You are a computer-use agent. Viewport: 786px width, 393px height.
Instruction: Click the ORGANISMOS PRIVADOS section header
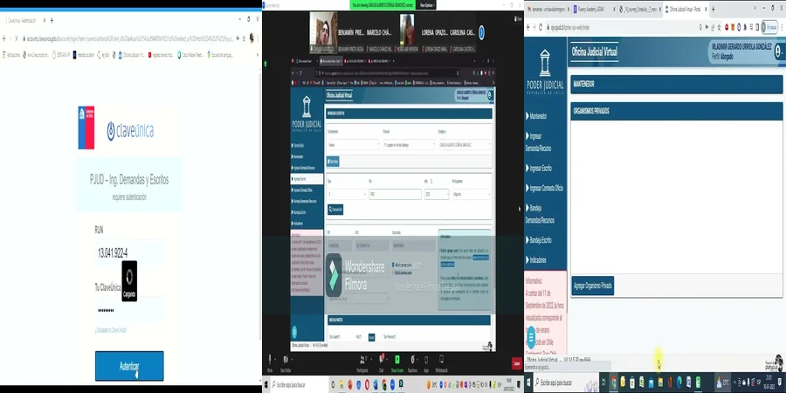(676, 111)
